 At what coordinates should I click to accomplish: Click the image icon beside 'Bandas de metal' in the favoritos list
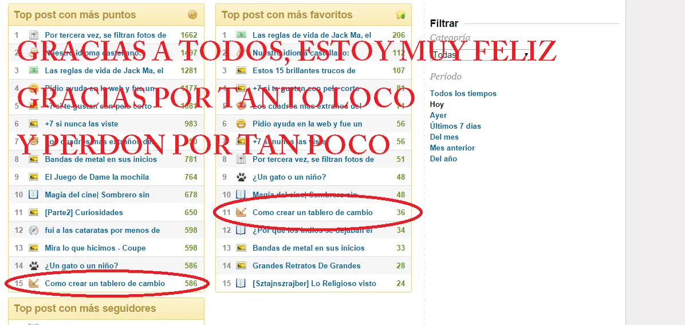(241, 248)
